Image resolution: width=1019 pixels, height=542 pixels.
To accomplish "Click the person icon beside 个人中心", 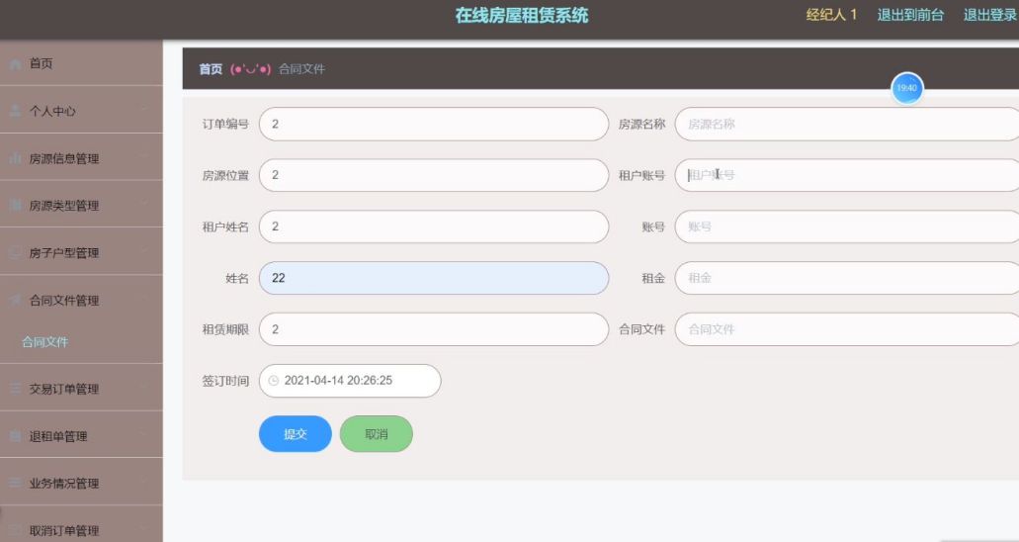I will [x=15, y=111].
